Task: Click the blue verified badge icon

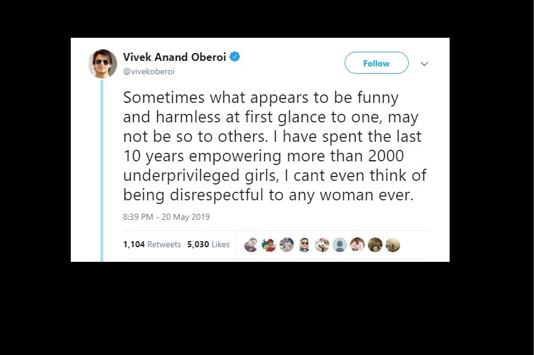Action: click(x=235, y=57)
